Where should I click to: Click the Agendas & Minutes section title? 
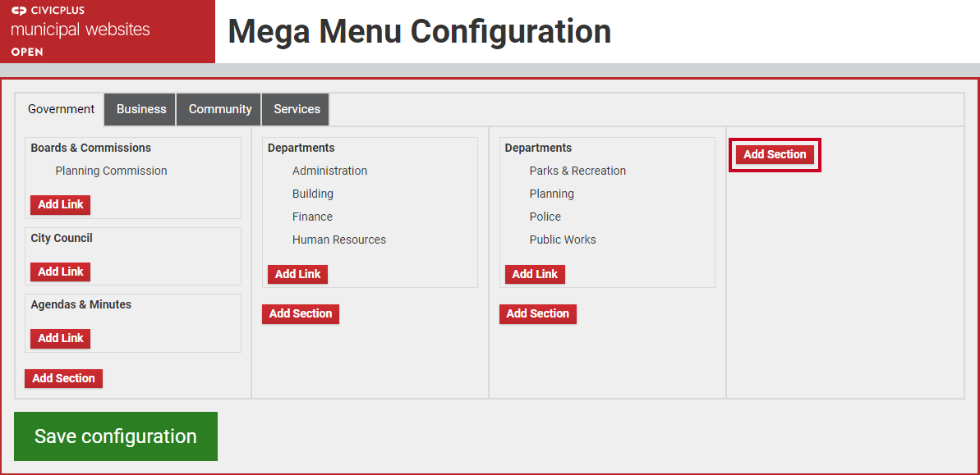click(x=81, y=304)
